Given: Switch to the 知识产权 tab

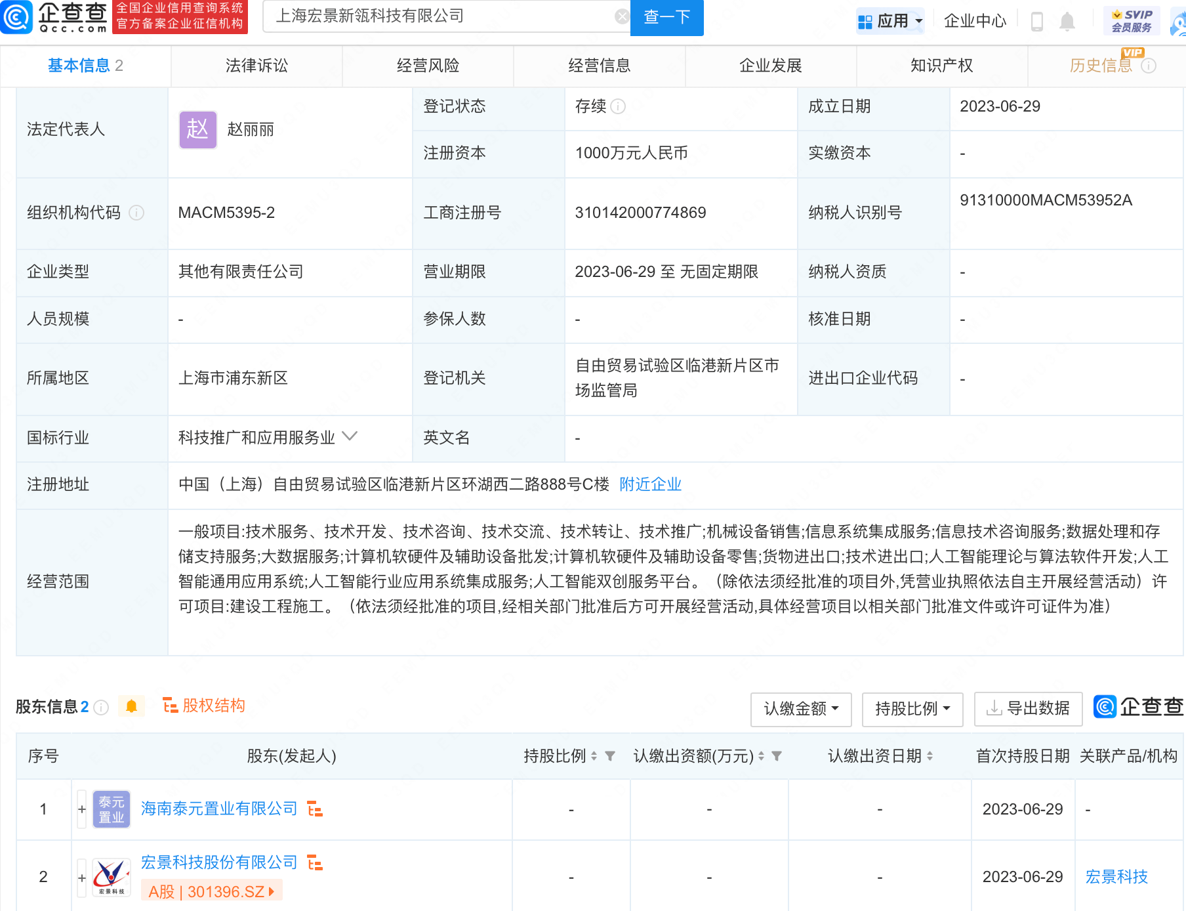Looking at the screenshot, I should pyautogui.click(x=941, y=66).
